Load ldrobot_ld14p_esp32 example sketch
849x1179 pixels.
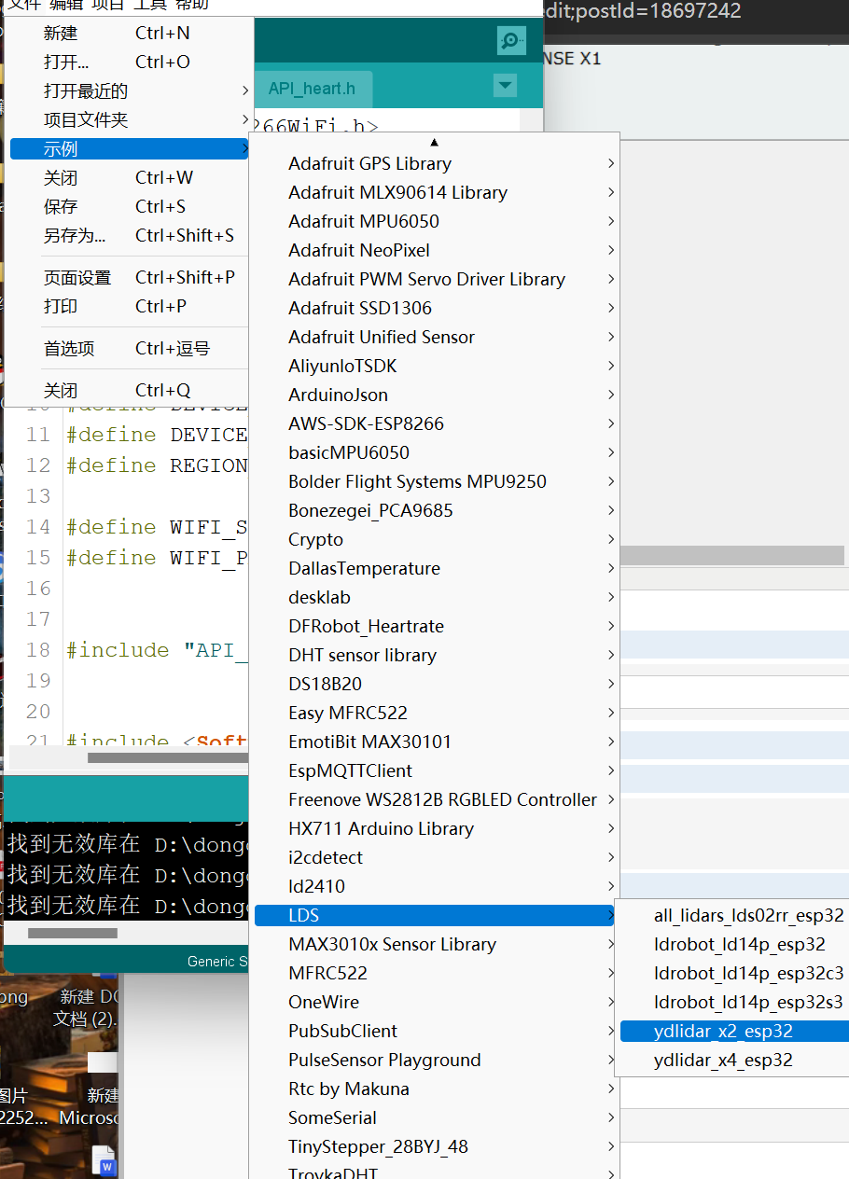pyautogui.click(x=734, y=945)
